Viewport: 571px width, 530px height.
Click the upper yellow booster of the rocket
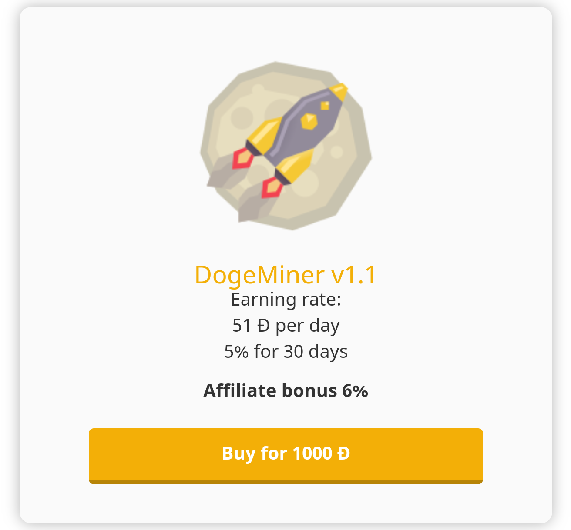(264, 135)
